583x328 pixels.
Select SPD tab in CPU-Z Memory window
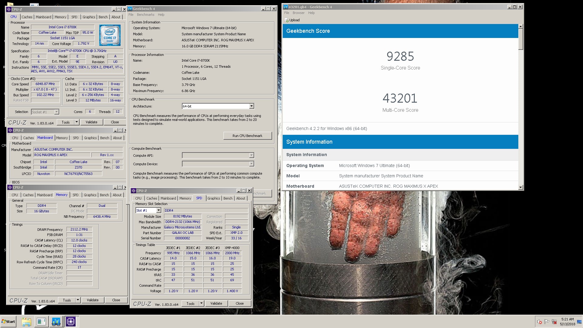76,195
